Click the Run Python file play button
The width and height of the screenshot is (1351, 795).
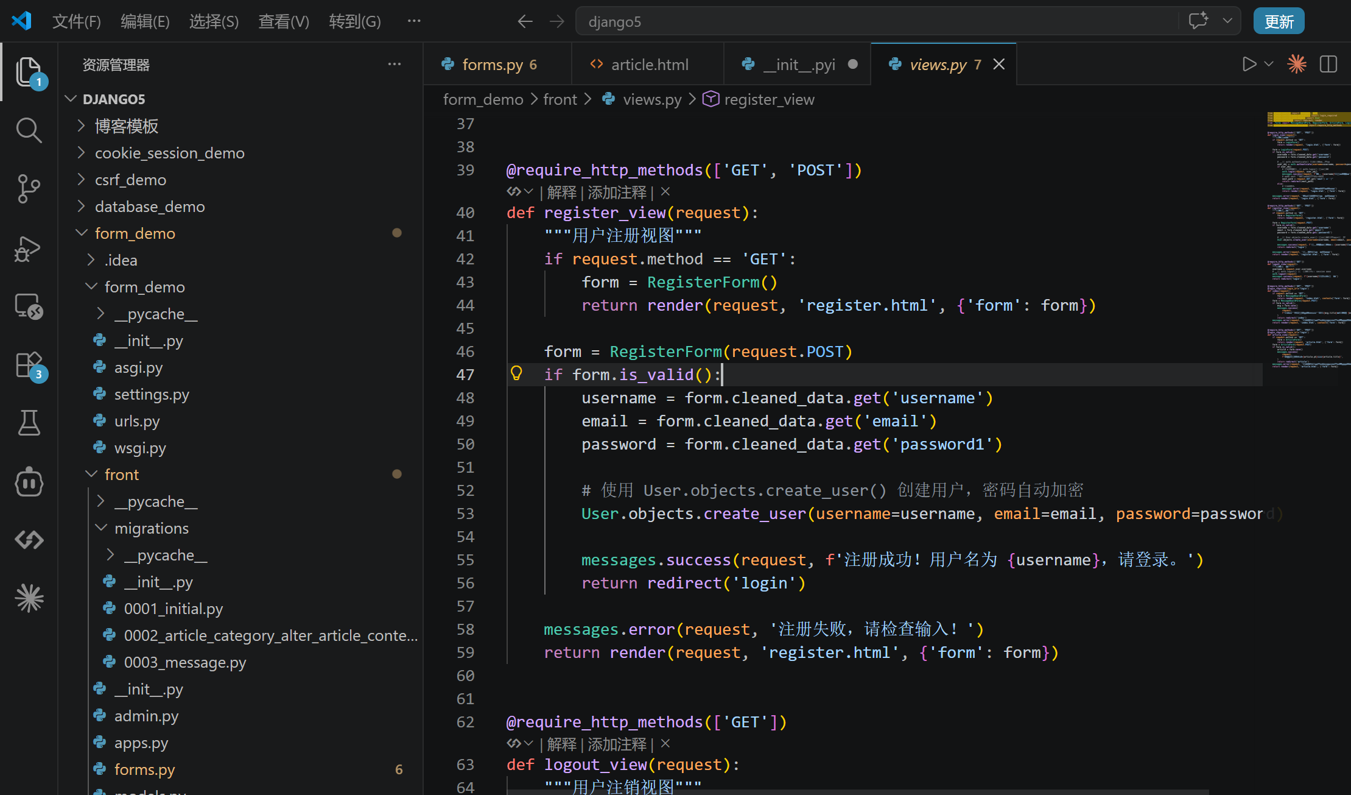coord(1249,64)
